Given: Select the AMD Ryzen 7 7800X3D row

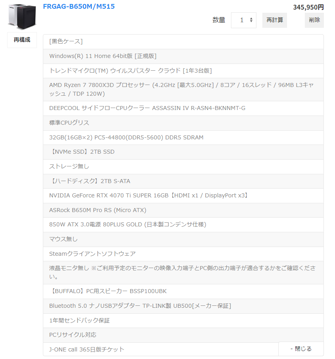Looking at the screenshot, I should [183, 89].
